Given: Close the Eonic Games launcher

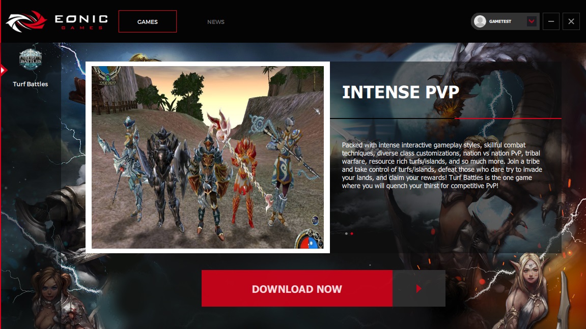Looking at the screenshot, I should 571,21.
